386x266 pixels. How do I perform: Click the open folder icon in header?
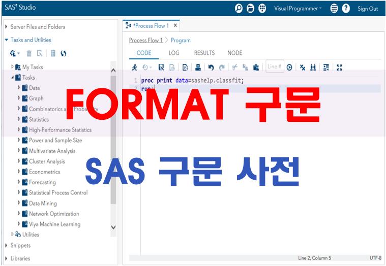click(250, 8)
